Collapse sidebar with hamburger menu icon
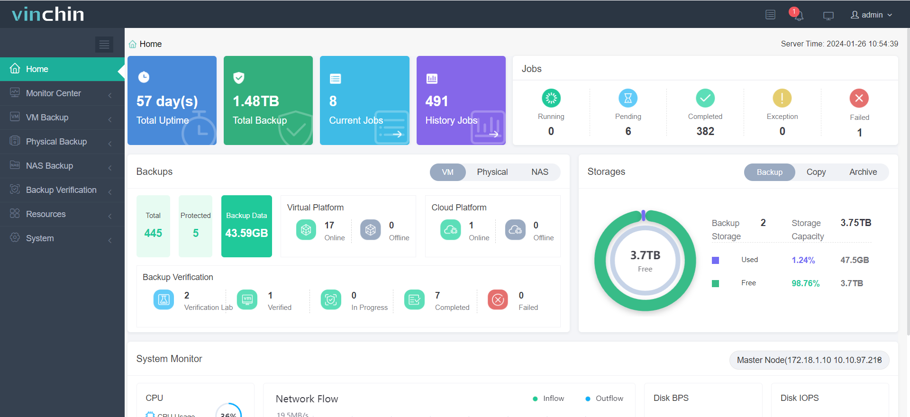This screenshot has height=417, width=910. click(x=104, y=45)
